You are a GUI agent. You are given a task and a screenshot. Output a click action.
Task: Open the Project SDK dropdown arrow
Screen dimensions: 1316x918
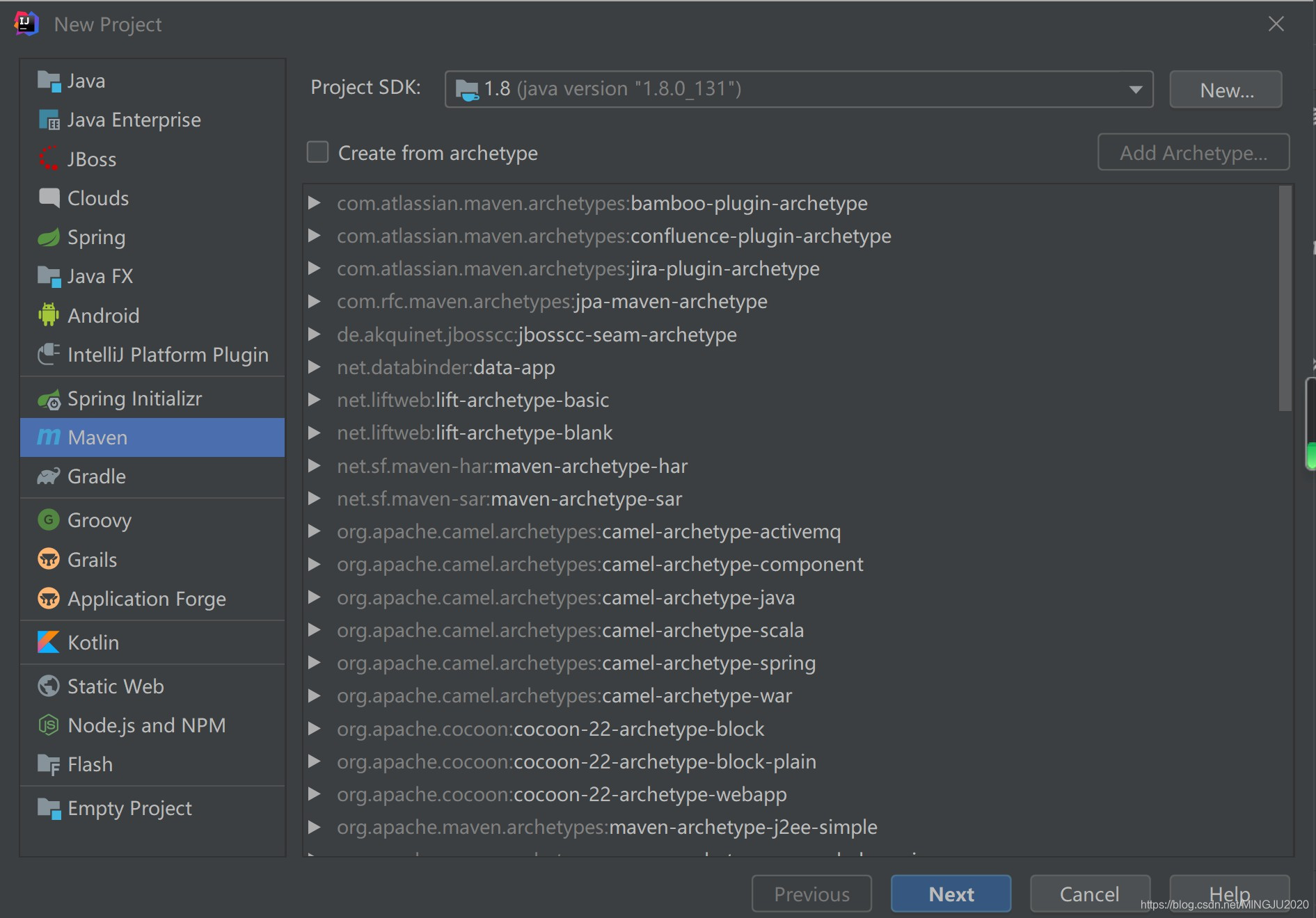point(1136,90)
